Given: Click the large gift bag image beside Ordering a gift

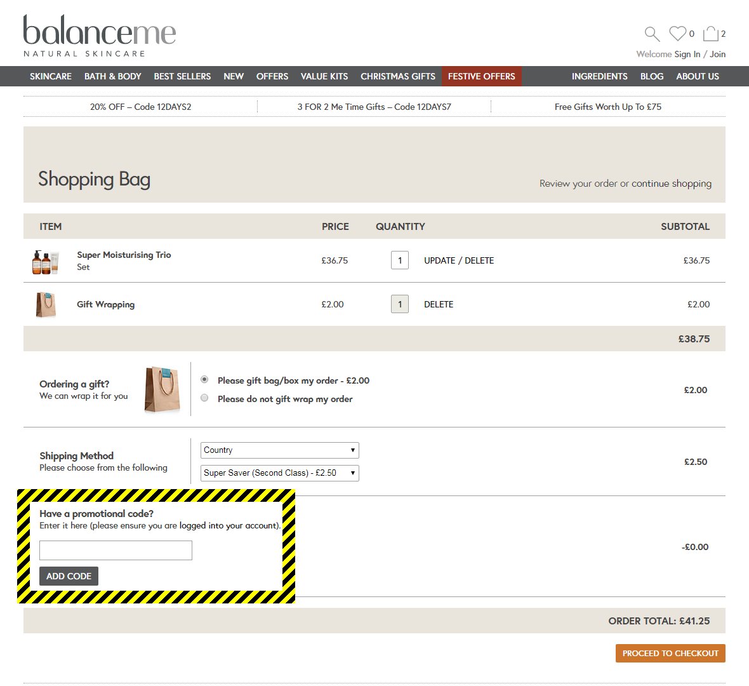Looking at the screenshot, I should click(162, 389).
